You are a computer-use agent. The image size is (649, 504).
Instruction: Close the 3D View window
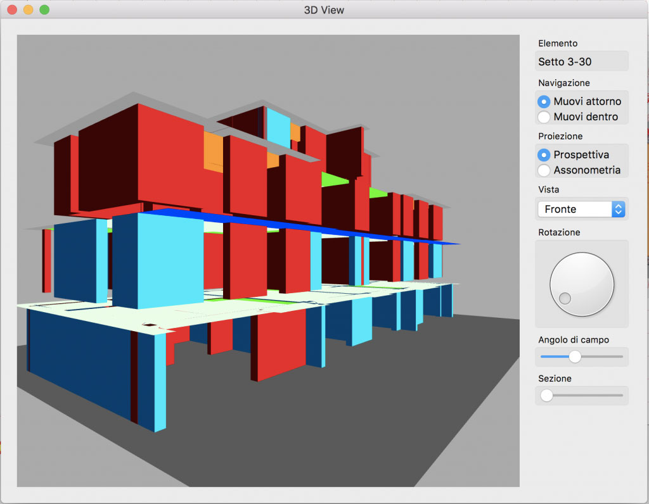tap(12, 9)
